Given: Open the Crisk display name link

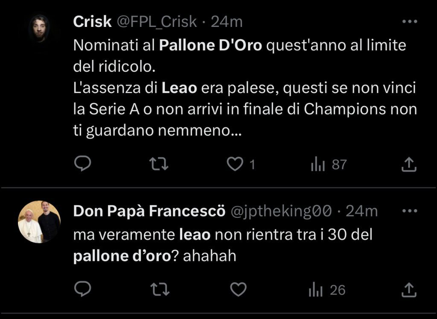Looking at the screenshot, I should (92, 22).
